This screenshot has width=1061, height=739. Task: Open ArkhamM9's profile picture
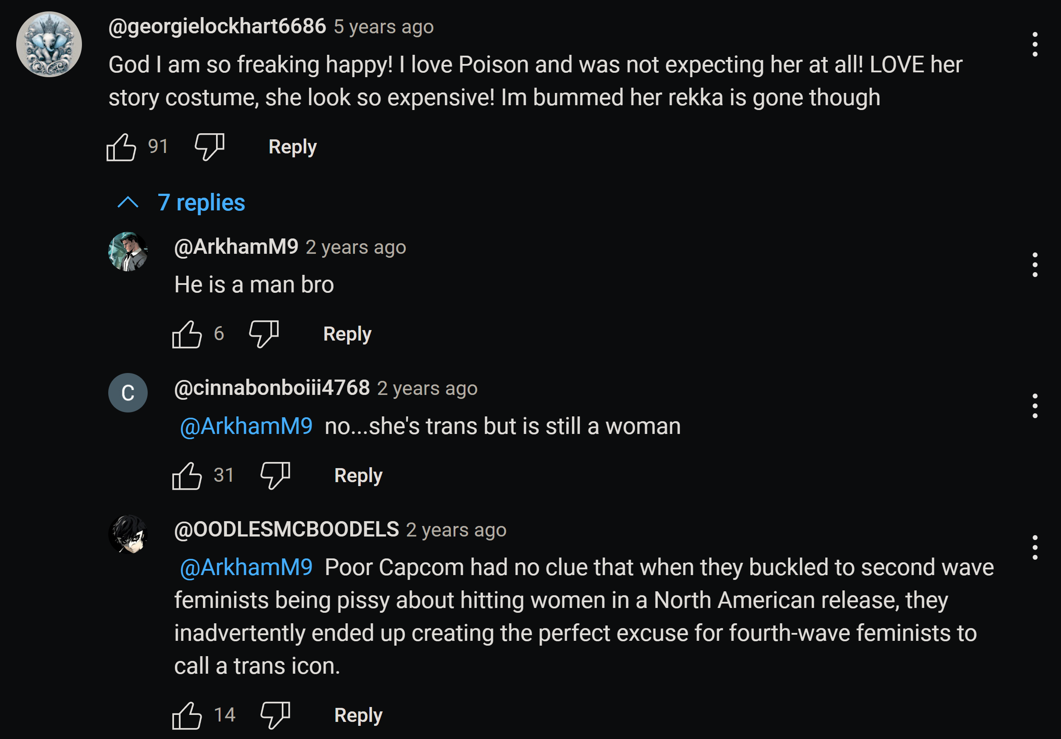click(128, 252)
